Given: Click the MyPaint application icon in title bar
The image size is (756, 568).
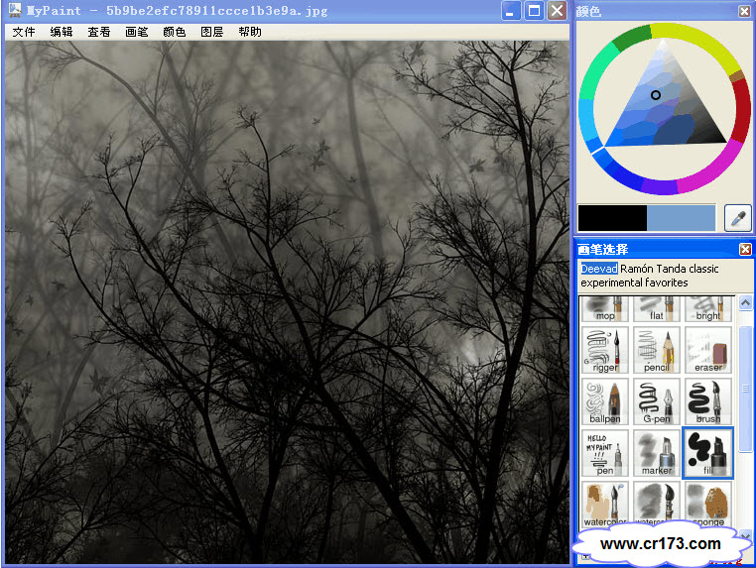Looking at the screenshot, I should [15, 10].
